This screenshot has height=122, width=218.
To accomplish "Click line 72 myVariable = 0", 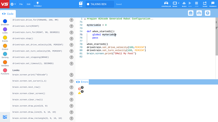I will click(97, 25).
